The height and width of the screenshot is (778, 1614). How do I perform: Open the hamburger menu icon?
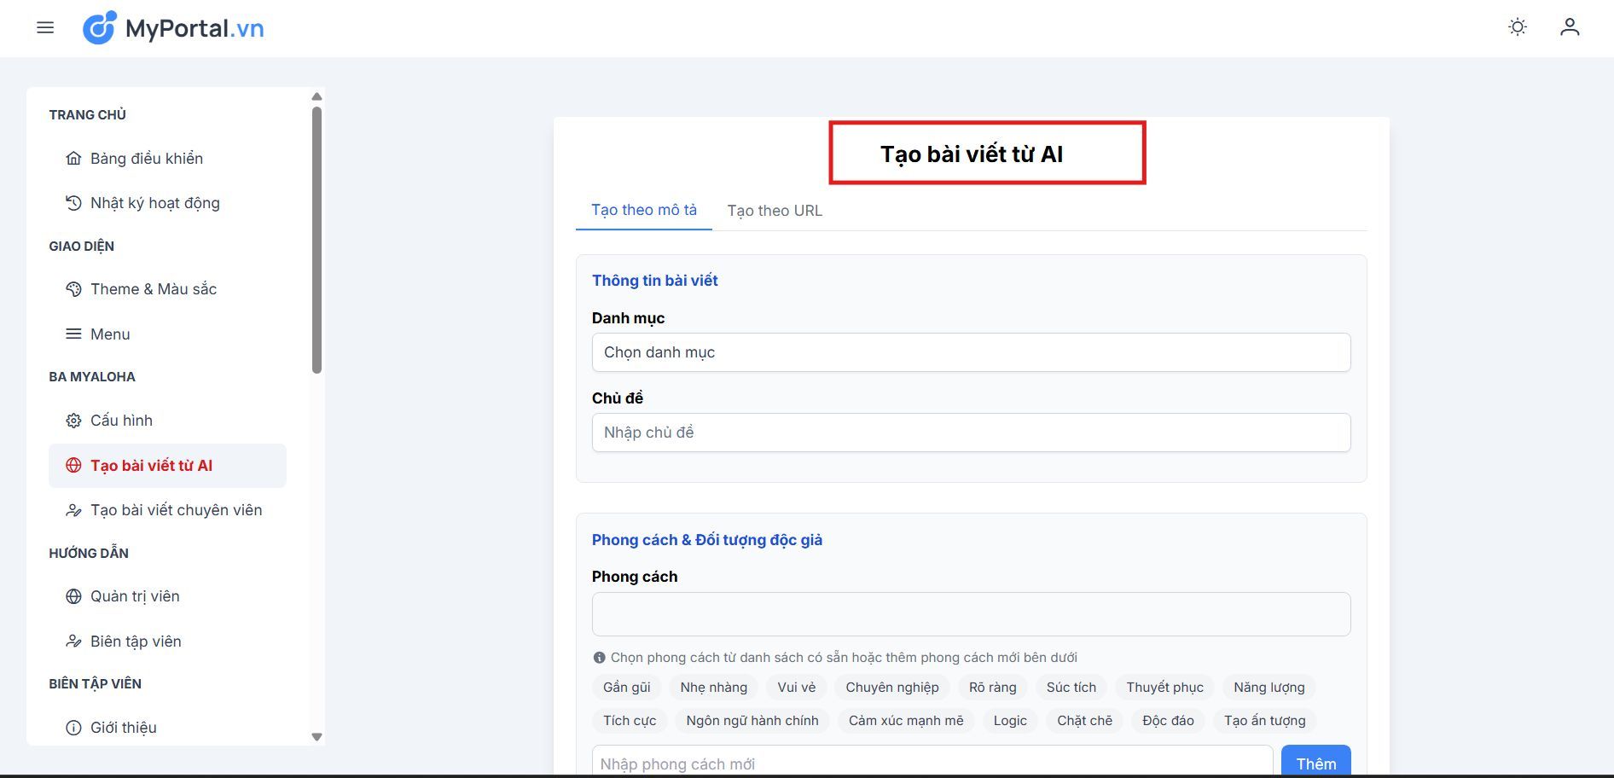click(x=45, y=28)
